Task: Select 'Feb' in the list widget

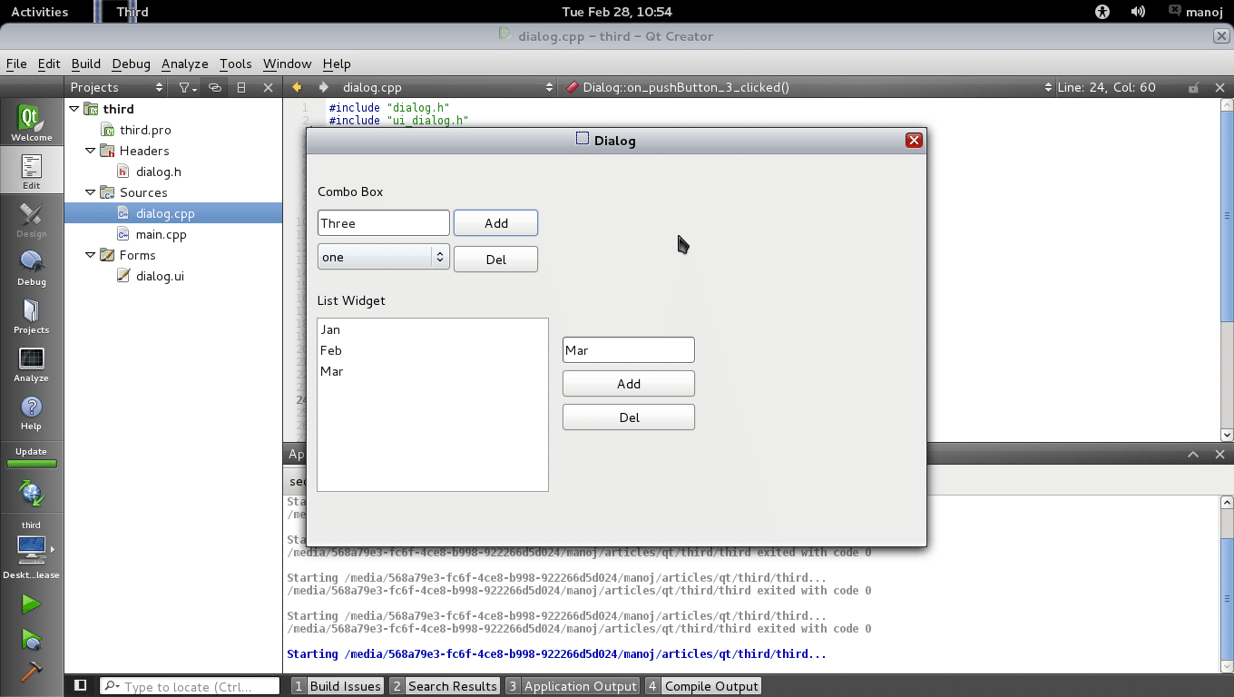Action: click(331, 350)
